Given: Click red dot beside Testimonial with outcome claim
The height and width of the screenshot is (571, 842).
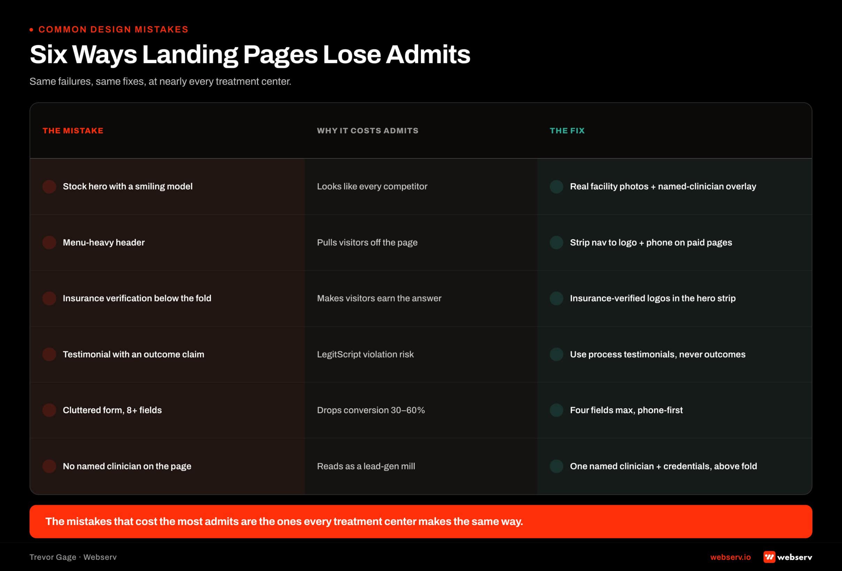Looking at the screenshot, I should tap(49, 354).
